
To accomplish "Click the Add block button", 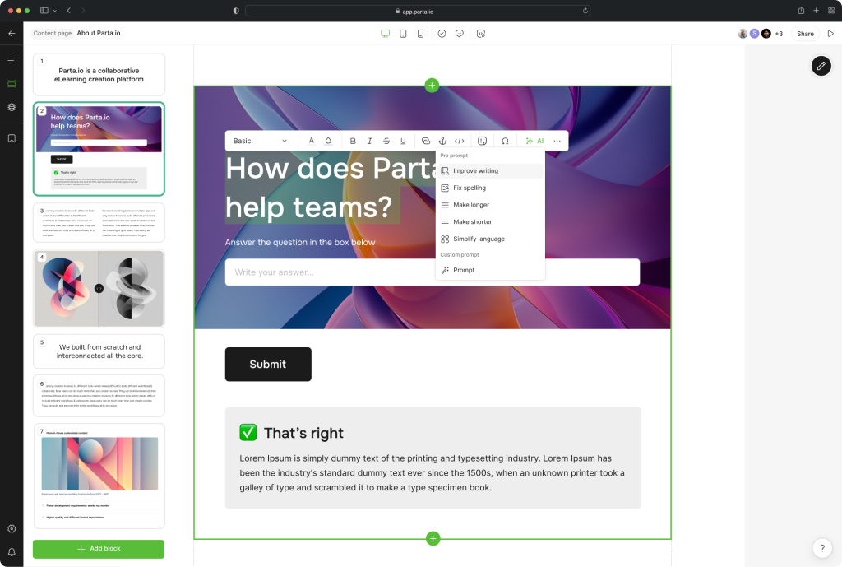I will (x=99, y=549).
